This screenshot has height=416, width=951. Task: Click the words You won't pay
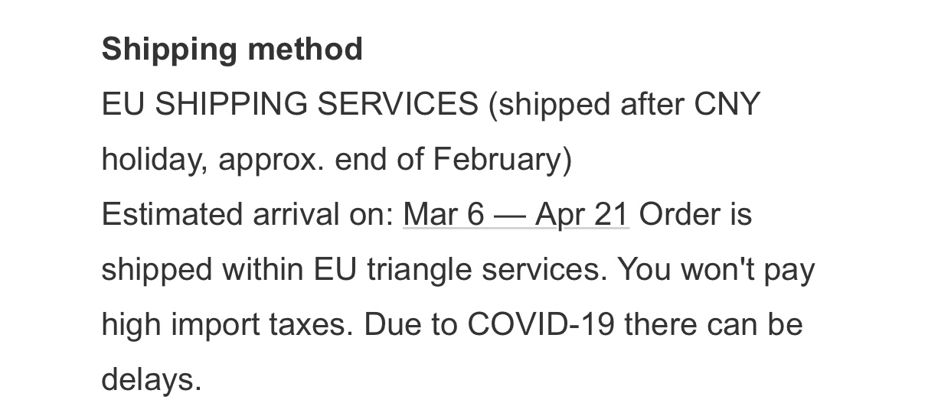716,270
